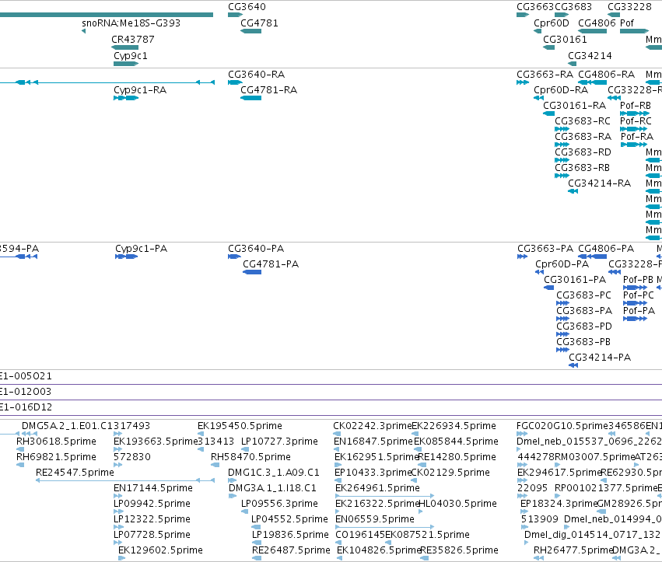This screenshot has width=662, height=562.
Task: Click the Cyp9c1 gene bar
Action: 126,64
